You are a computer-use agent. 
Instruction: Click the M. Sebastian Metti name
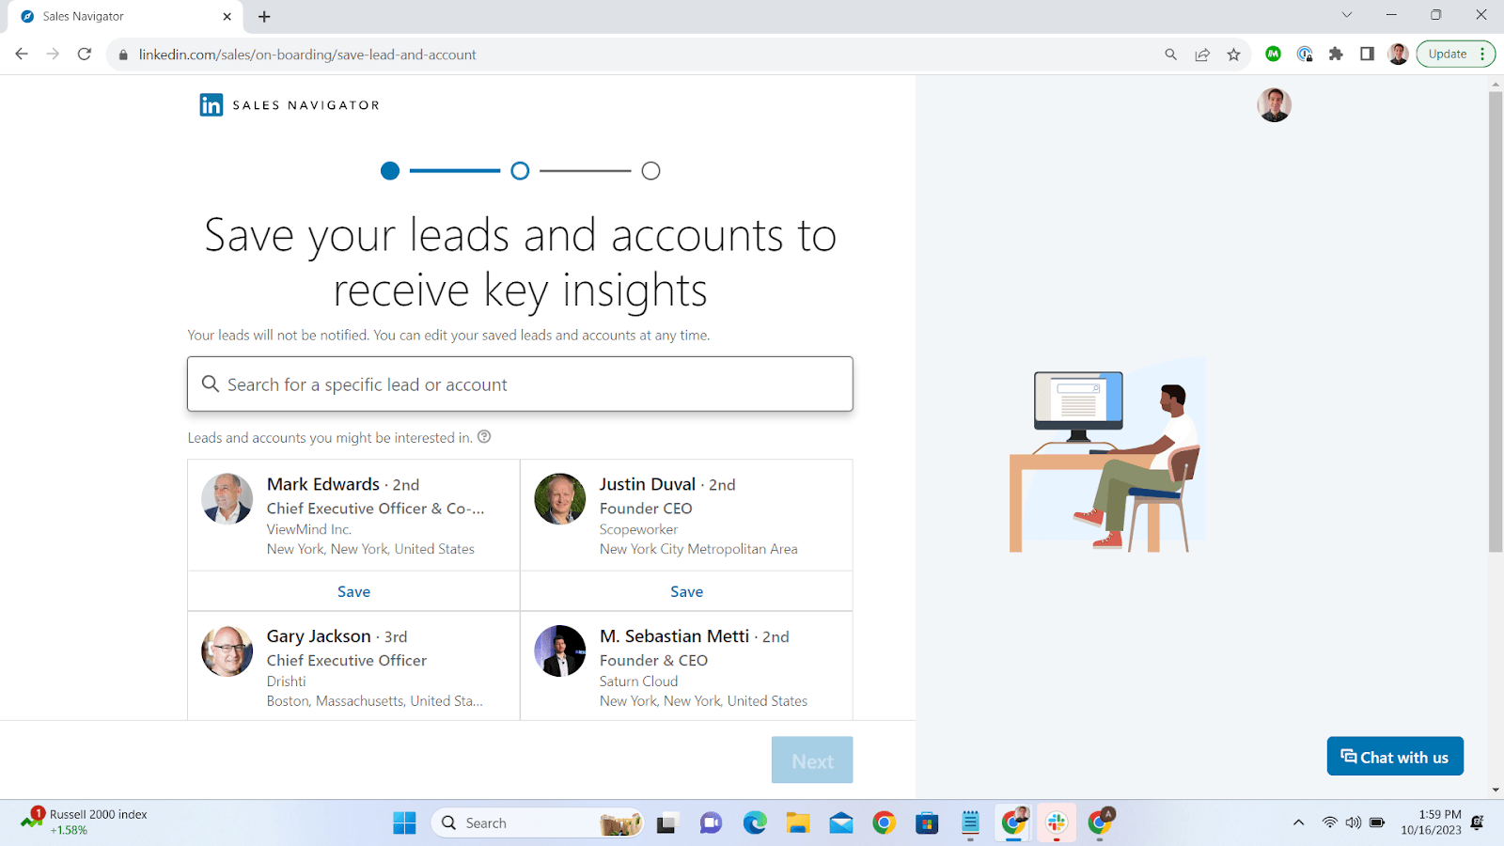[674, 636]
